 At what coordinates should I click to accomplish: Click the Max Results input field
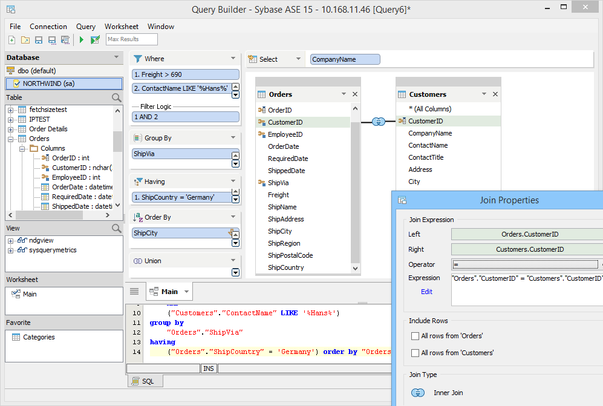pos(132,39)
